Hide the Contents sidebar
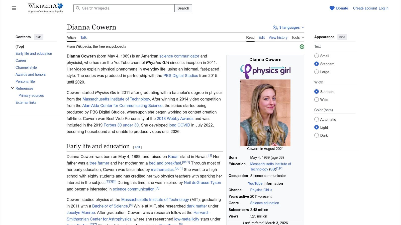Screen dimensions: 401x225 coord(39,37)
